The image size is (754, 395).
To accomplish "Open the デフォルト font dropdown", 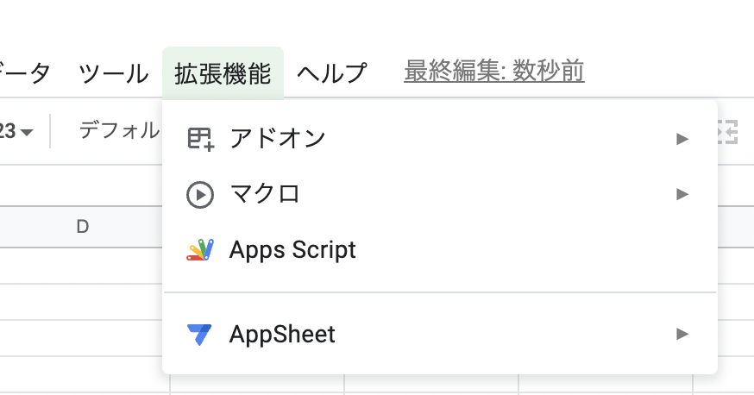I will click(119, 131).
